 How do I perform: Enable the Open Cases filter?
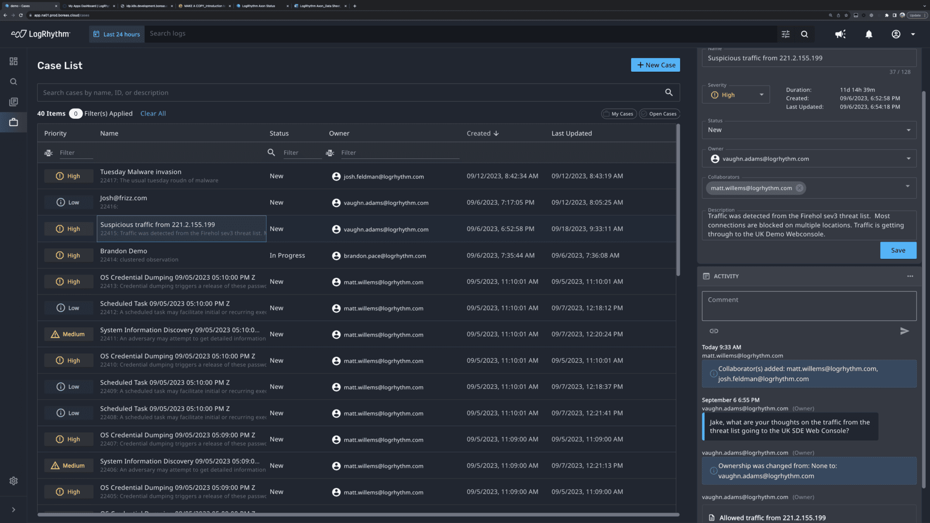point(659,113)
